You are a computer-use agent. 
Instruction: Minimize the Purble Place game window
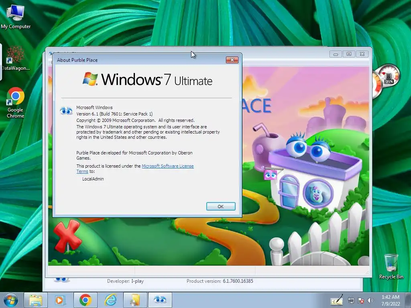(x=336, y=54)
